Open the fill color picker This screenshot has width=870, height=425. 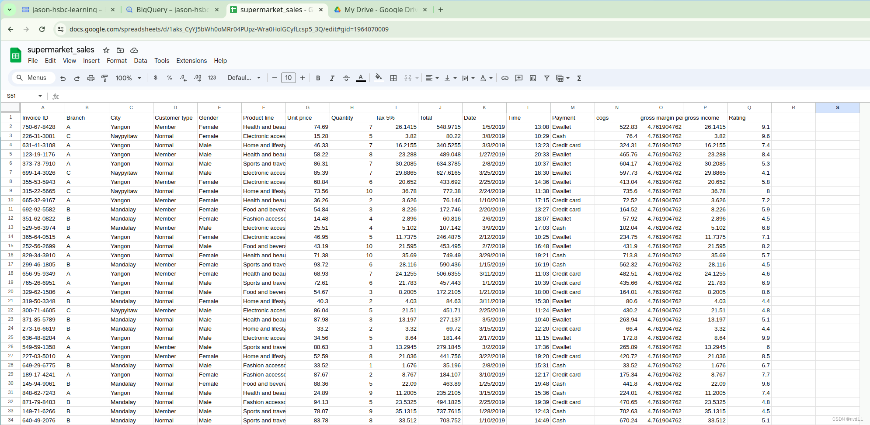point(379,78)
